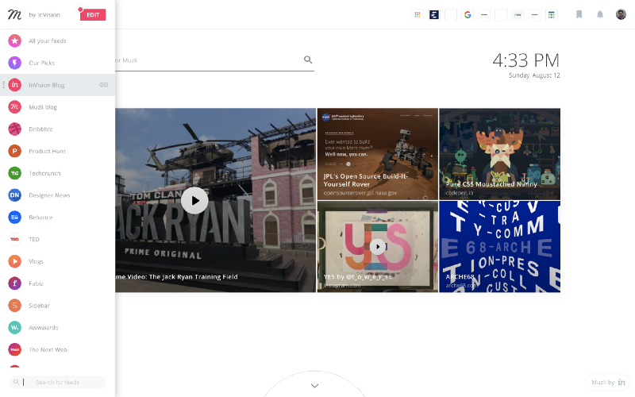Play the Jack Ryan Training Field video
This screenshot has height=397, width=635.
tap(194, 200)
